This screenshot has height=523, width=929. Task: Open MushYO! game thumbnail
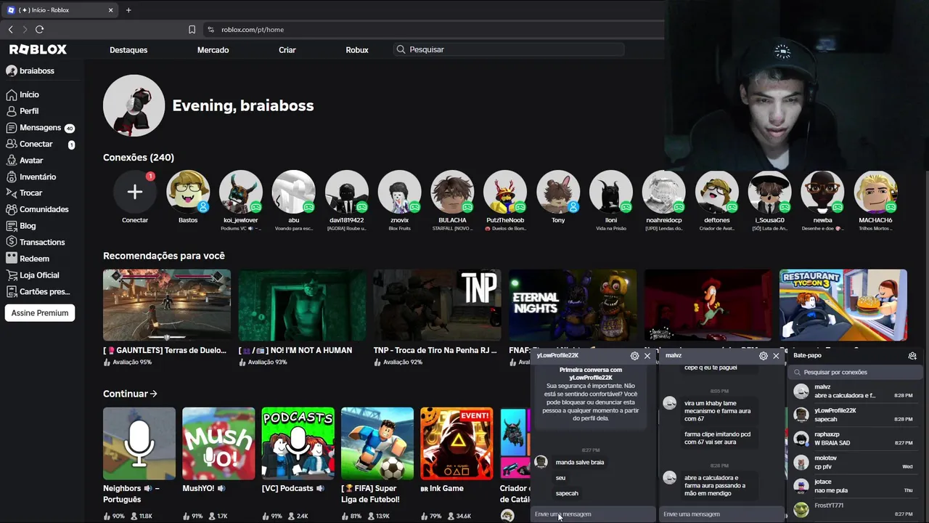pyautogui.click(x=218, y=443)
